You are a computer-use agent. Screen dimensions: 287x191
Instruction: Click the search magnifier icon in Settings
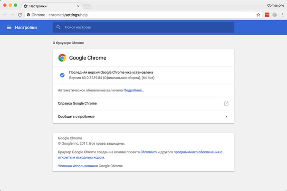point(58,27)
